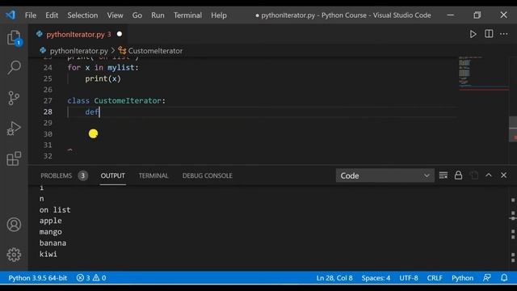Screen dimensions: 517x291
Task: Select Python 3.9.5 64-bit interpreter
Action: tap(38, 278)
